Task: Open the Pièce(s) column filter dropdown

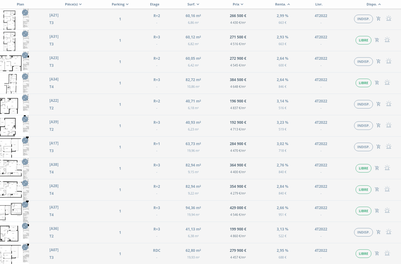Action: pos(73,4)
